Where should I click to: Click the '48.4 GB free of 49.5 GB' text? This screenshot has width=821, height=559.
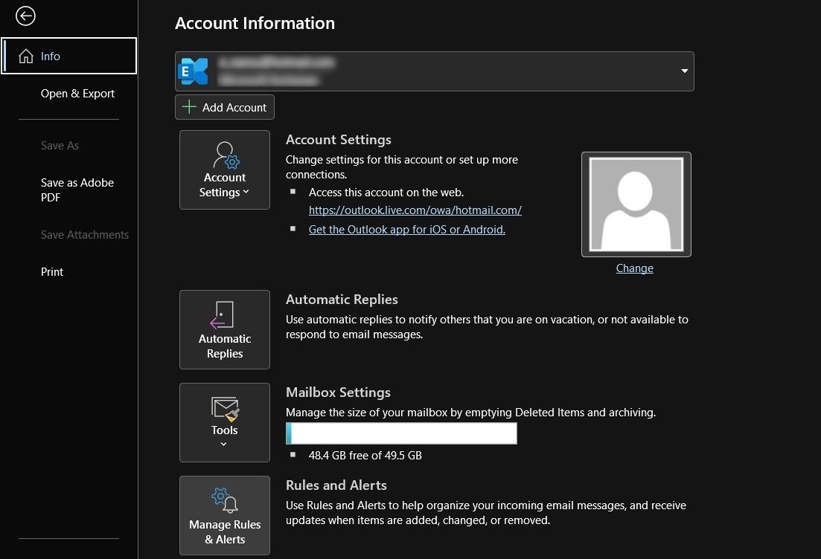point(365,456)
